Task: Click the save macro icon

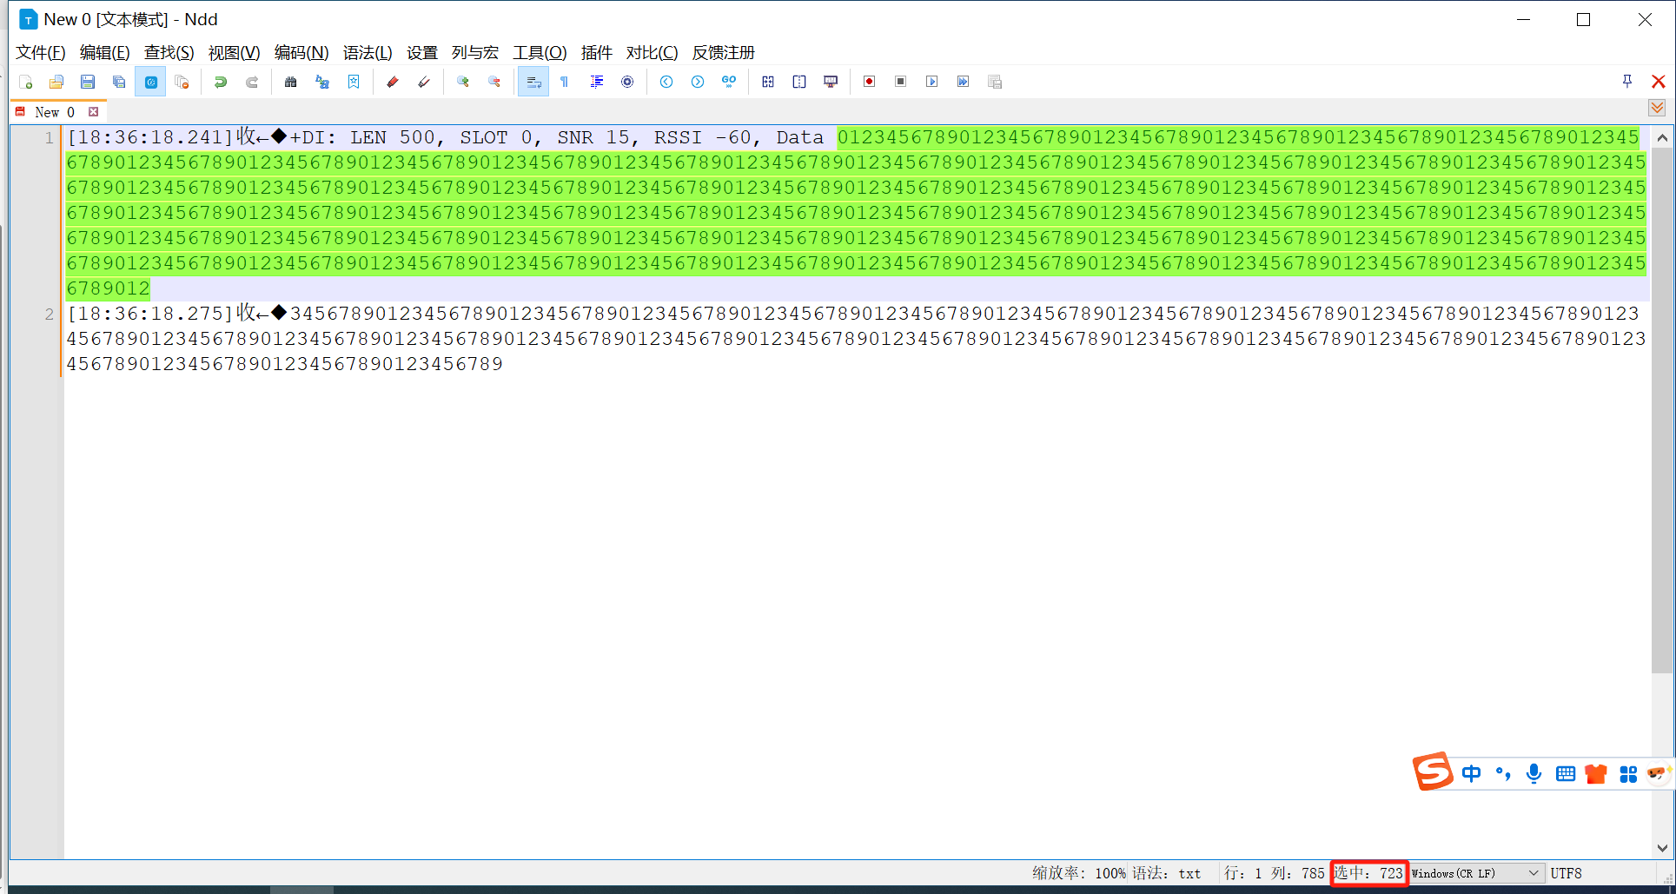Action: click(995, 82)
